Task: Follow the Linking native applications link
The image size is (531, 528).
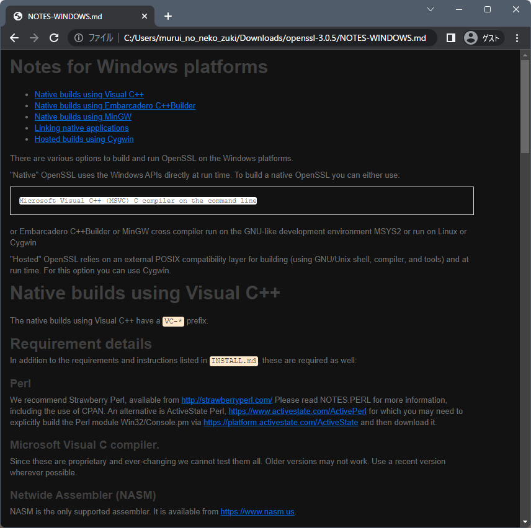Action: tap(82, 128)
